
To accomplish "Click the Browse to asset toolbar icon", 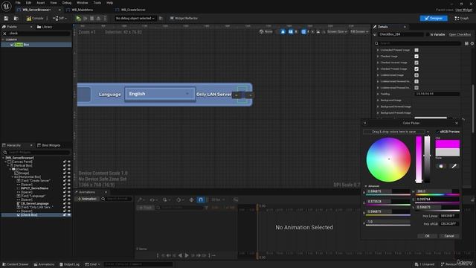I will coord(16,18).
